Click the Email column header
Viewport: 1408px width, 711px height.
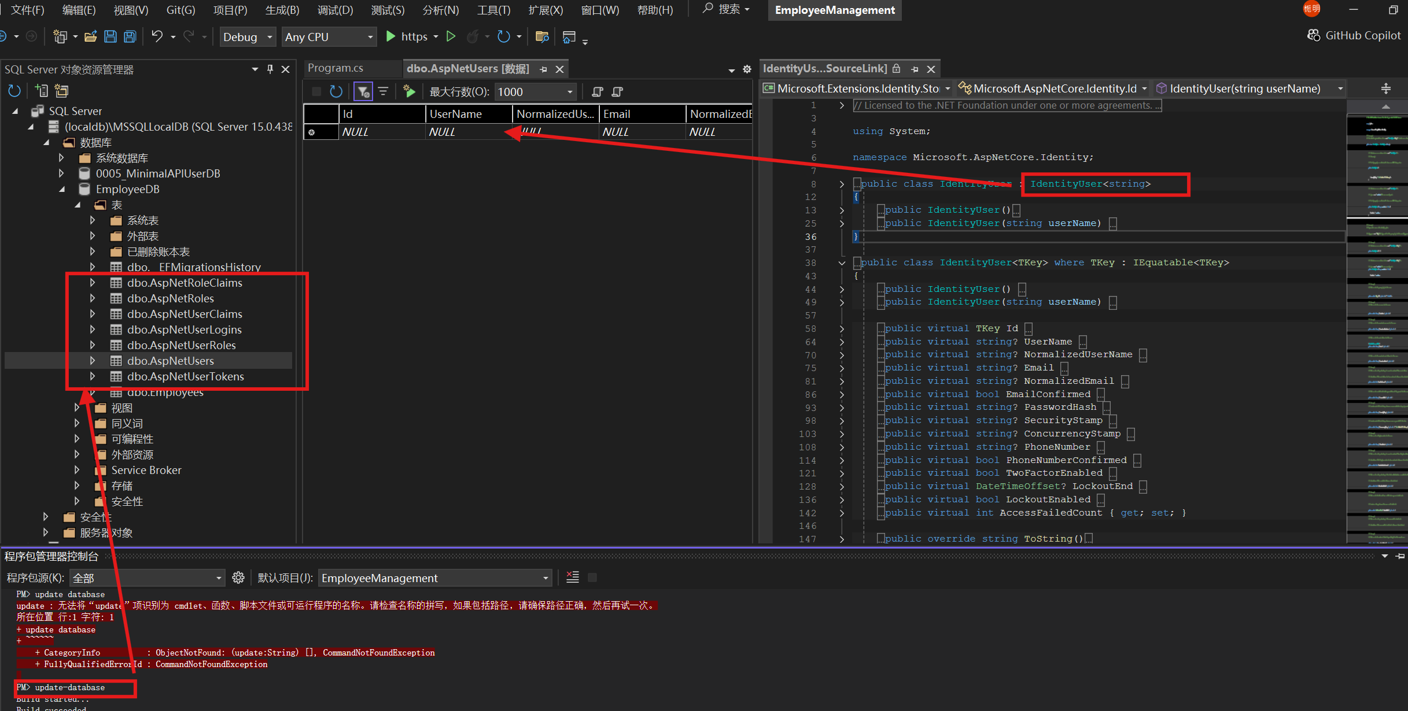[642, 114]
